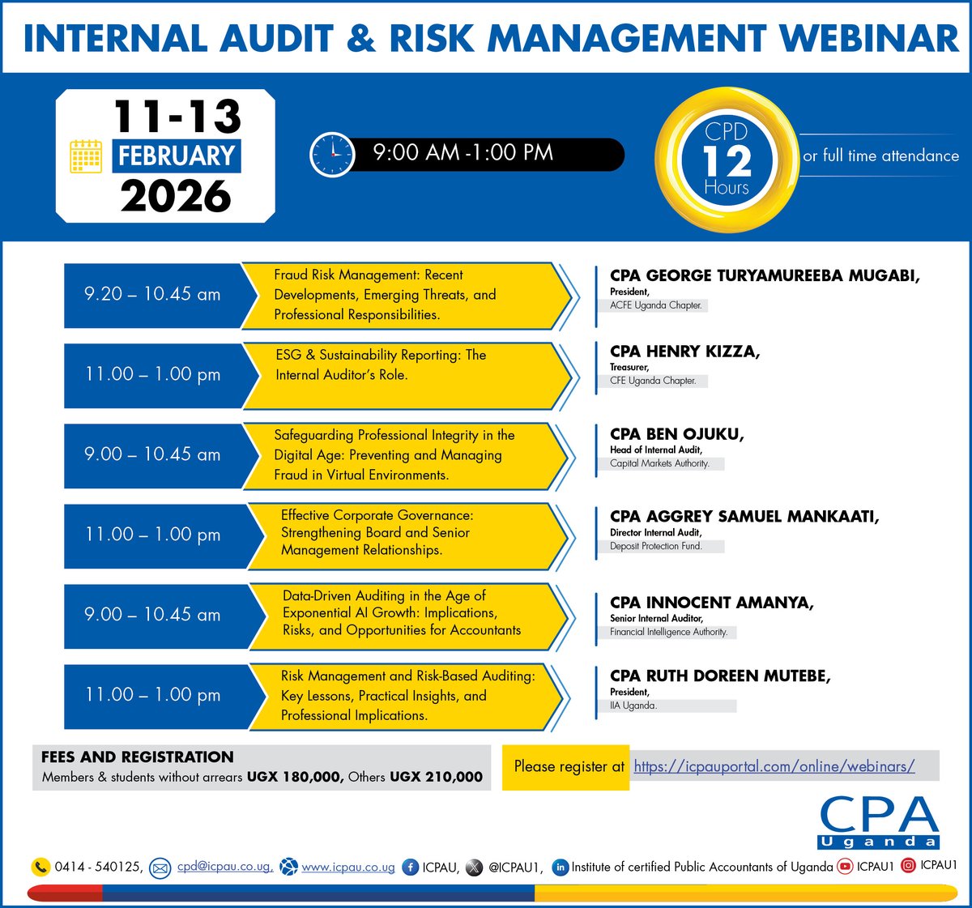This screenshot has width=972, height=908.
Task: Click the 2026 year text
Action: [177, 197]
